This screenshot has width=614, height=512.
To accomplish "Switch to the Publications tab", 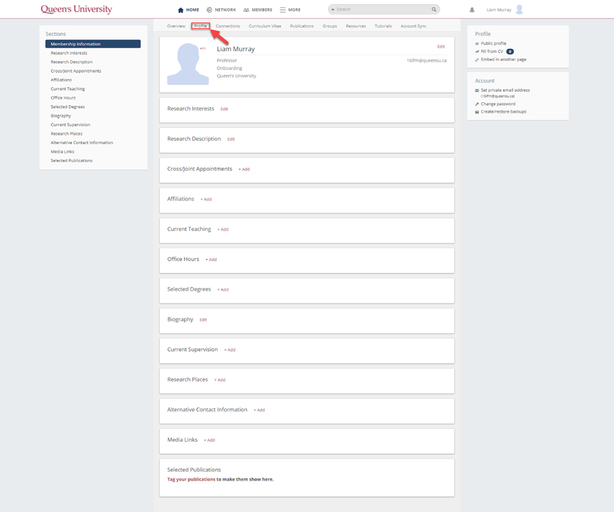I will [302, 26].
